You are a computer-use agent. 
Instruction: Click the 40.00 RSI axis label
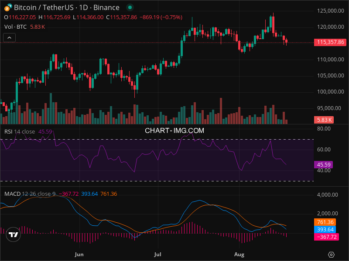[x=324, y=171]
